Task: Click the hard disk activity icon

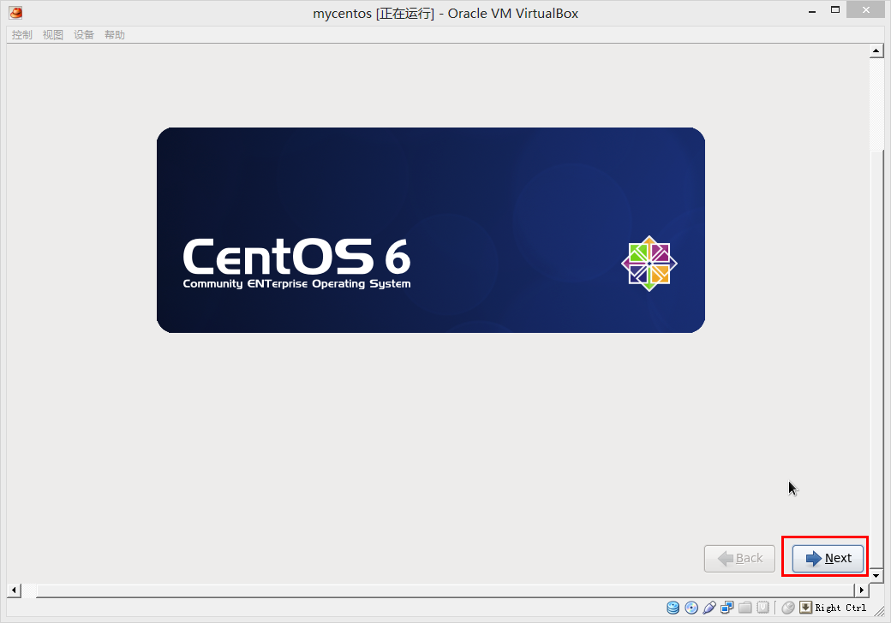Action: pyautogui.click(x=673, y=608)
